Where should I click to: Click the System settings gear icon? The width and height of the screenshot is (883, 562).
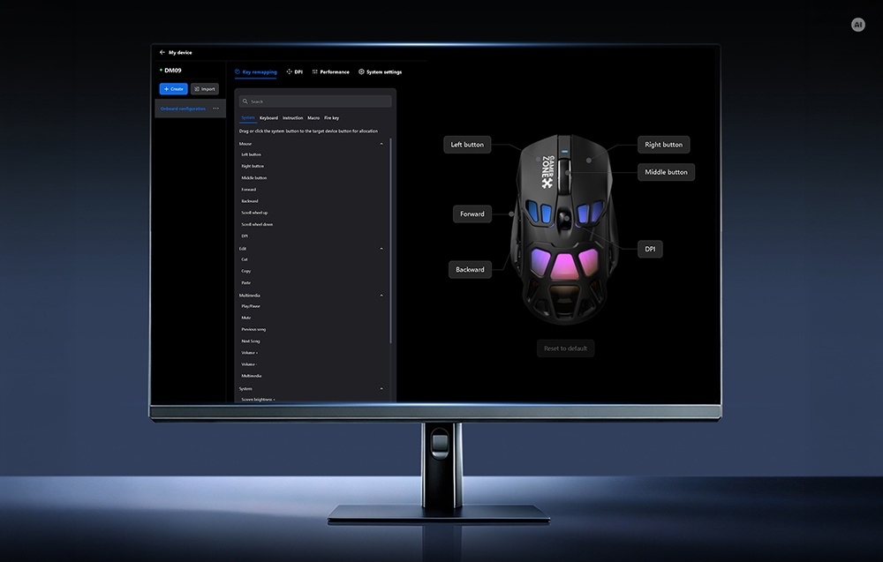361,71
